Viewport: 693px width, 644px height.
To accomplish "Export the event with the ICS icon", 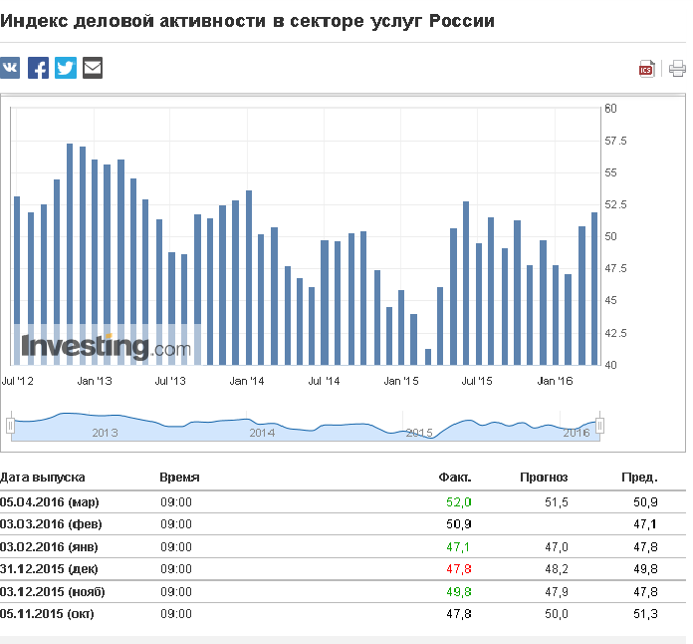I will pos(646,69).
